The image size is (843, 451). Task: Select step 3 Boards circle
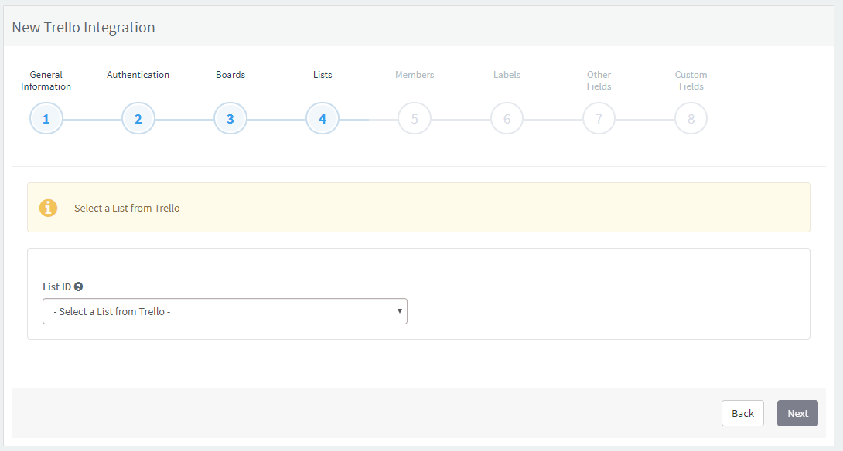[230, 119]
